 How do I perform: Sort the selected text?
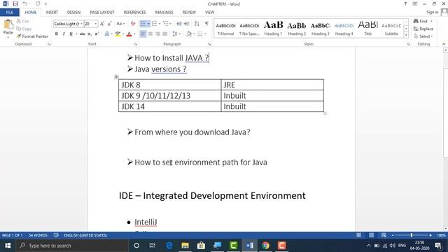197,24
